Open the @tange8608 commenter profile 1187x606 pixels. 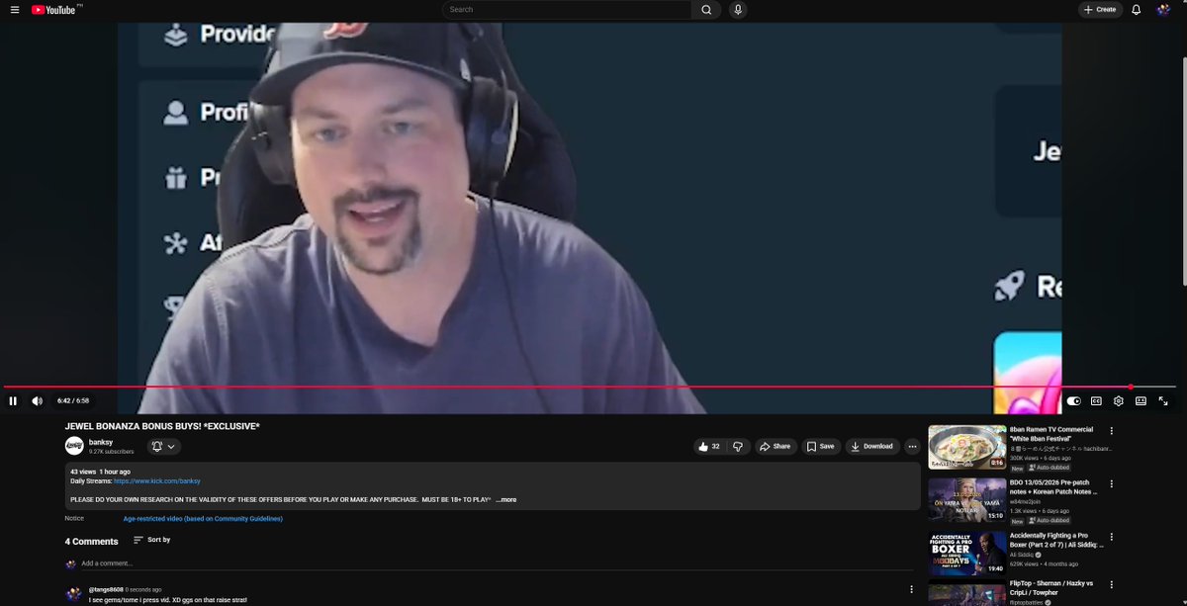106,589
